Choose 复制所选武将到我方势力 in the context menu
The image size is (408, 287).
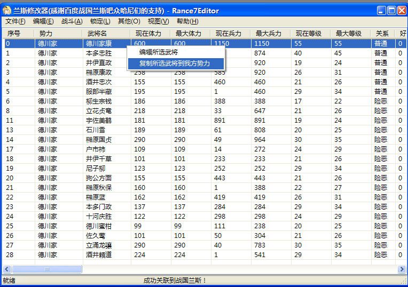point(175,63)
